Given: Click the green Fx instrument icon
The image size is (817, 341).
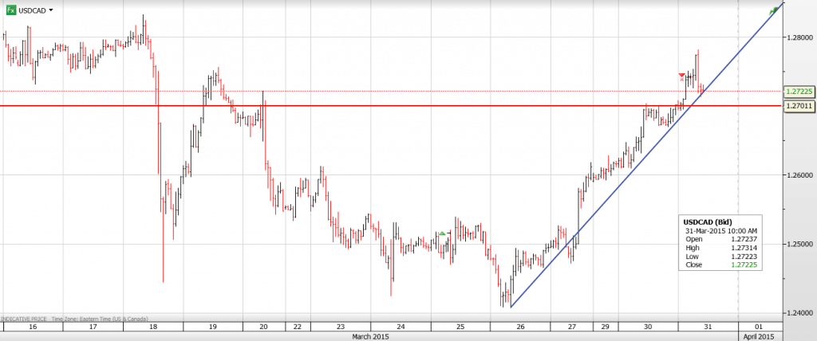Looking at the screenshot, I should 9,10.
